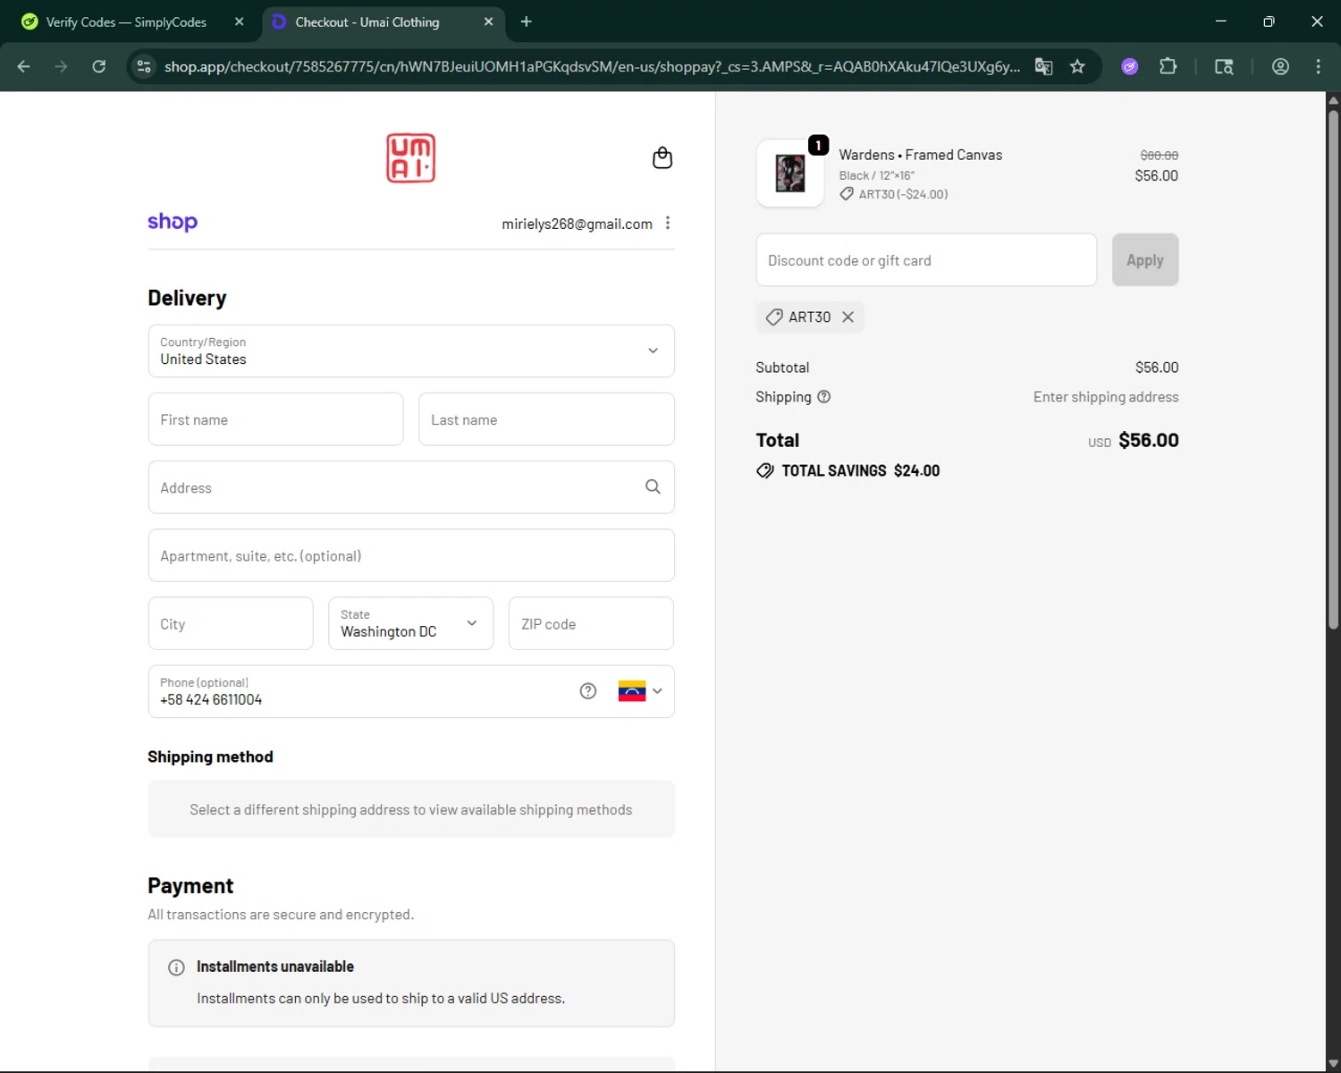The height and width of the screenshot is (1073, 1341).
Task: Open the shopping bag cart icon
Action: click(x=662, y=158)
